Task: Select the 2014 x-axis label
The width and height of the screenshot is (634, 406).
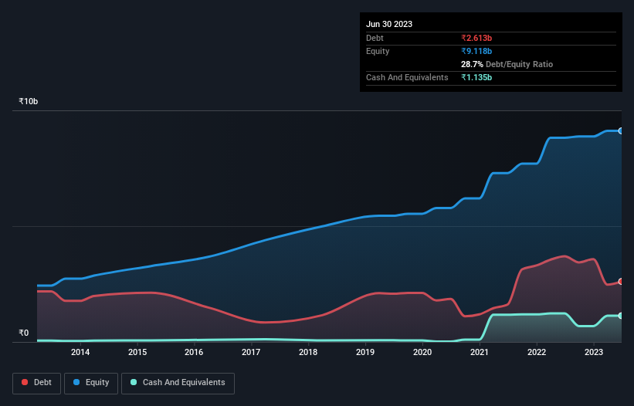Action: click(80, 352)
